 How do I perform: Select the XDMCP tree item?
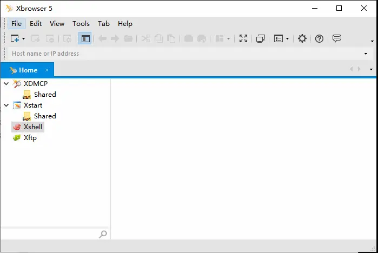(x=36, y=84)
